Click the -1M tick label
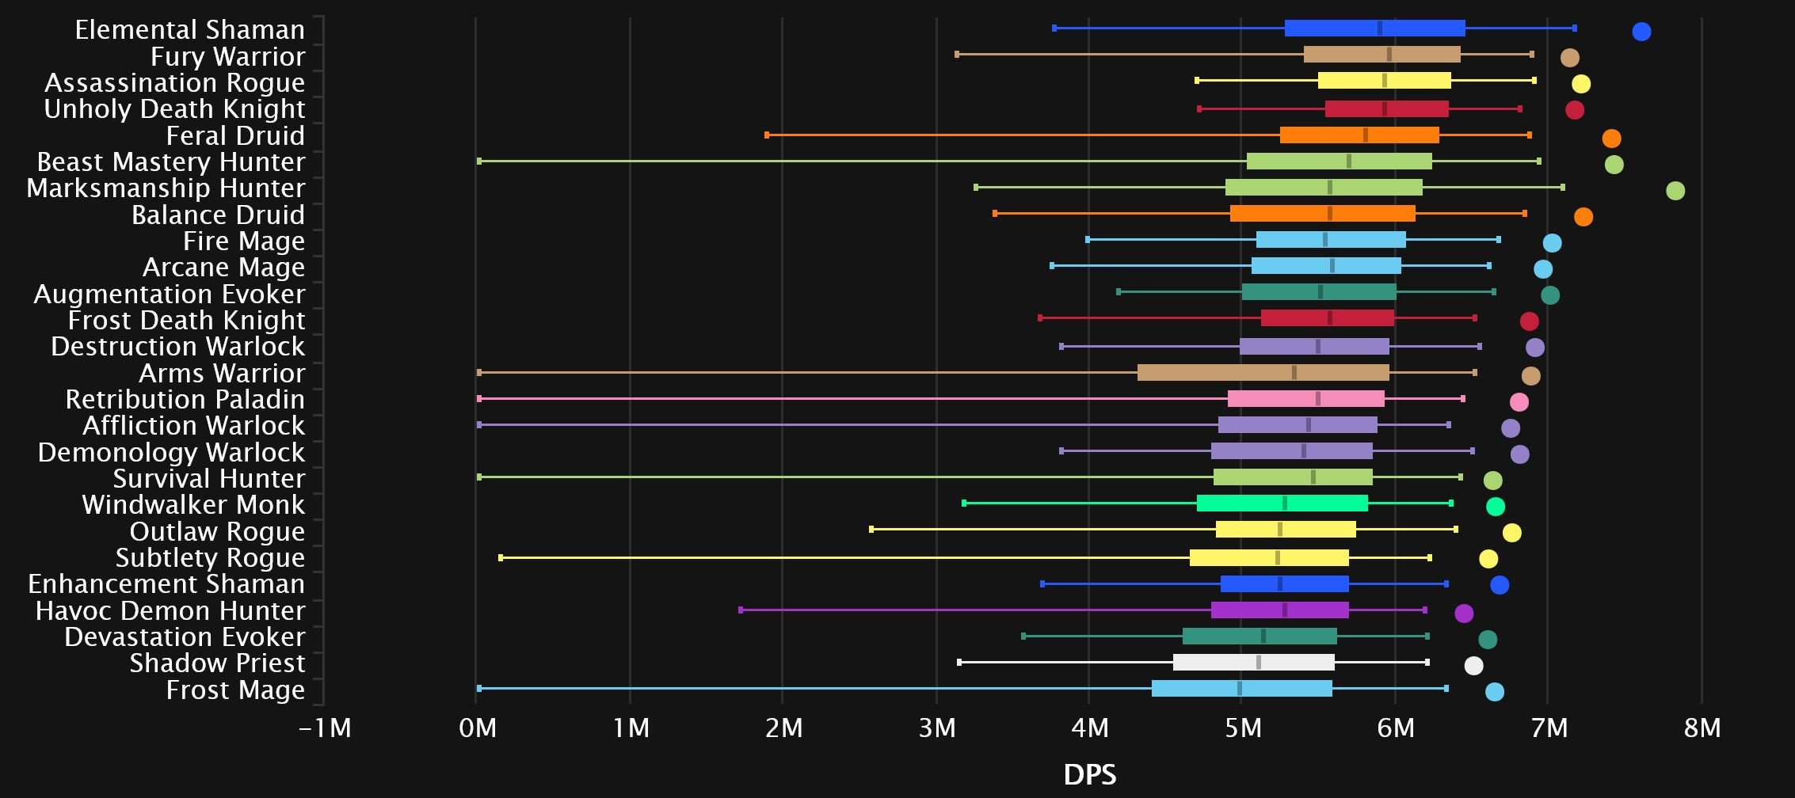1795x798 pixels. (325, 728)
